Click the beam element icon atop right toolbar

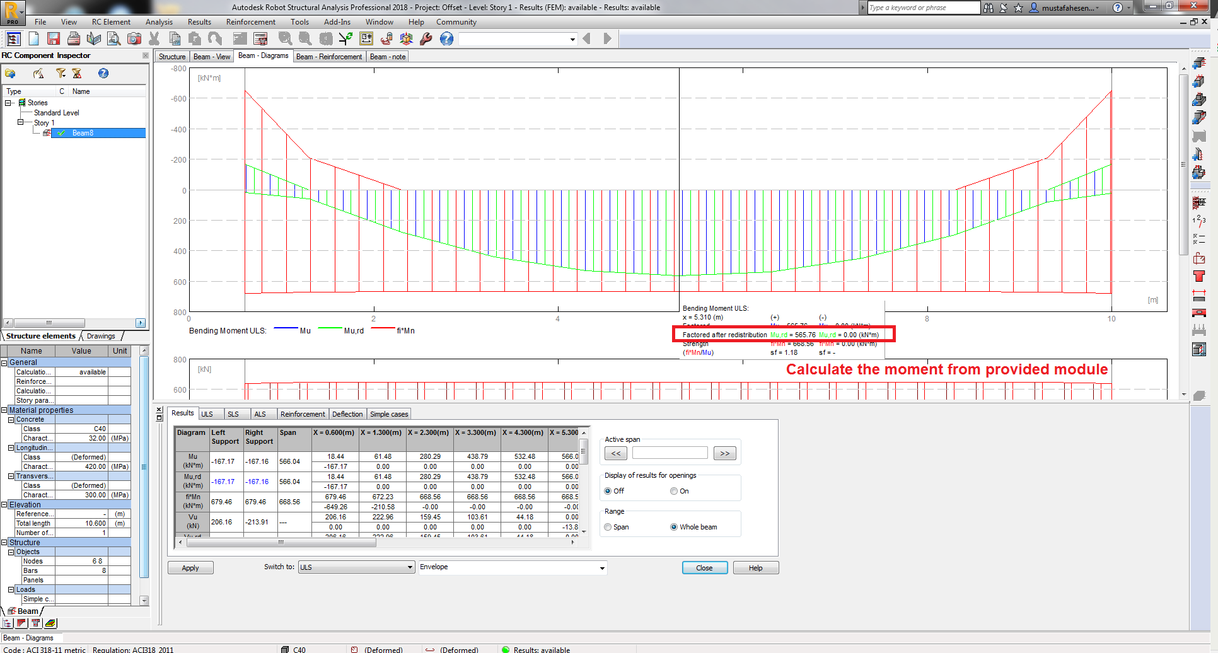(x=1199, y=64)
